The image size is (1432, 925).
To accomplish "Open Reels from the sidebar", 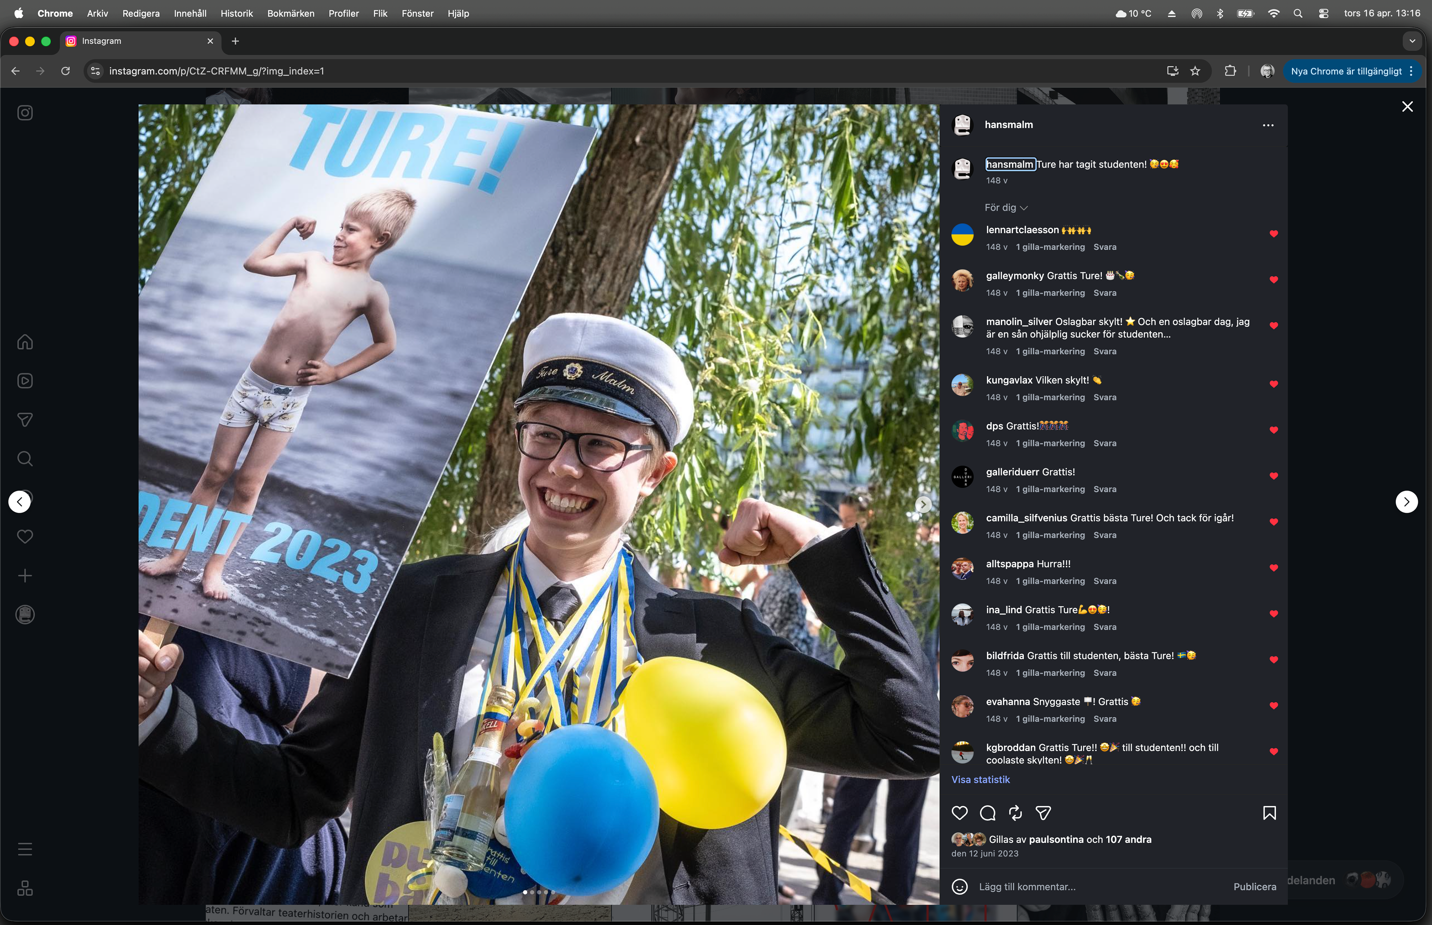I will [25, 381].
